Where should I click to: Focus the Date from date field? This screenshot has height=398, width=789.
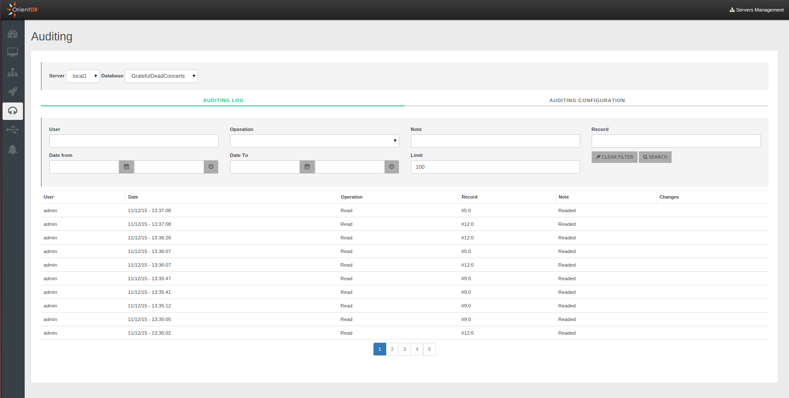tap(84, 167)
